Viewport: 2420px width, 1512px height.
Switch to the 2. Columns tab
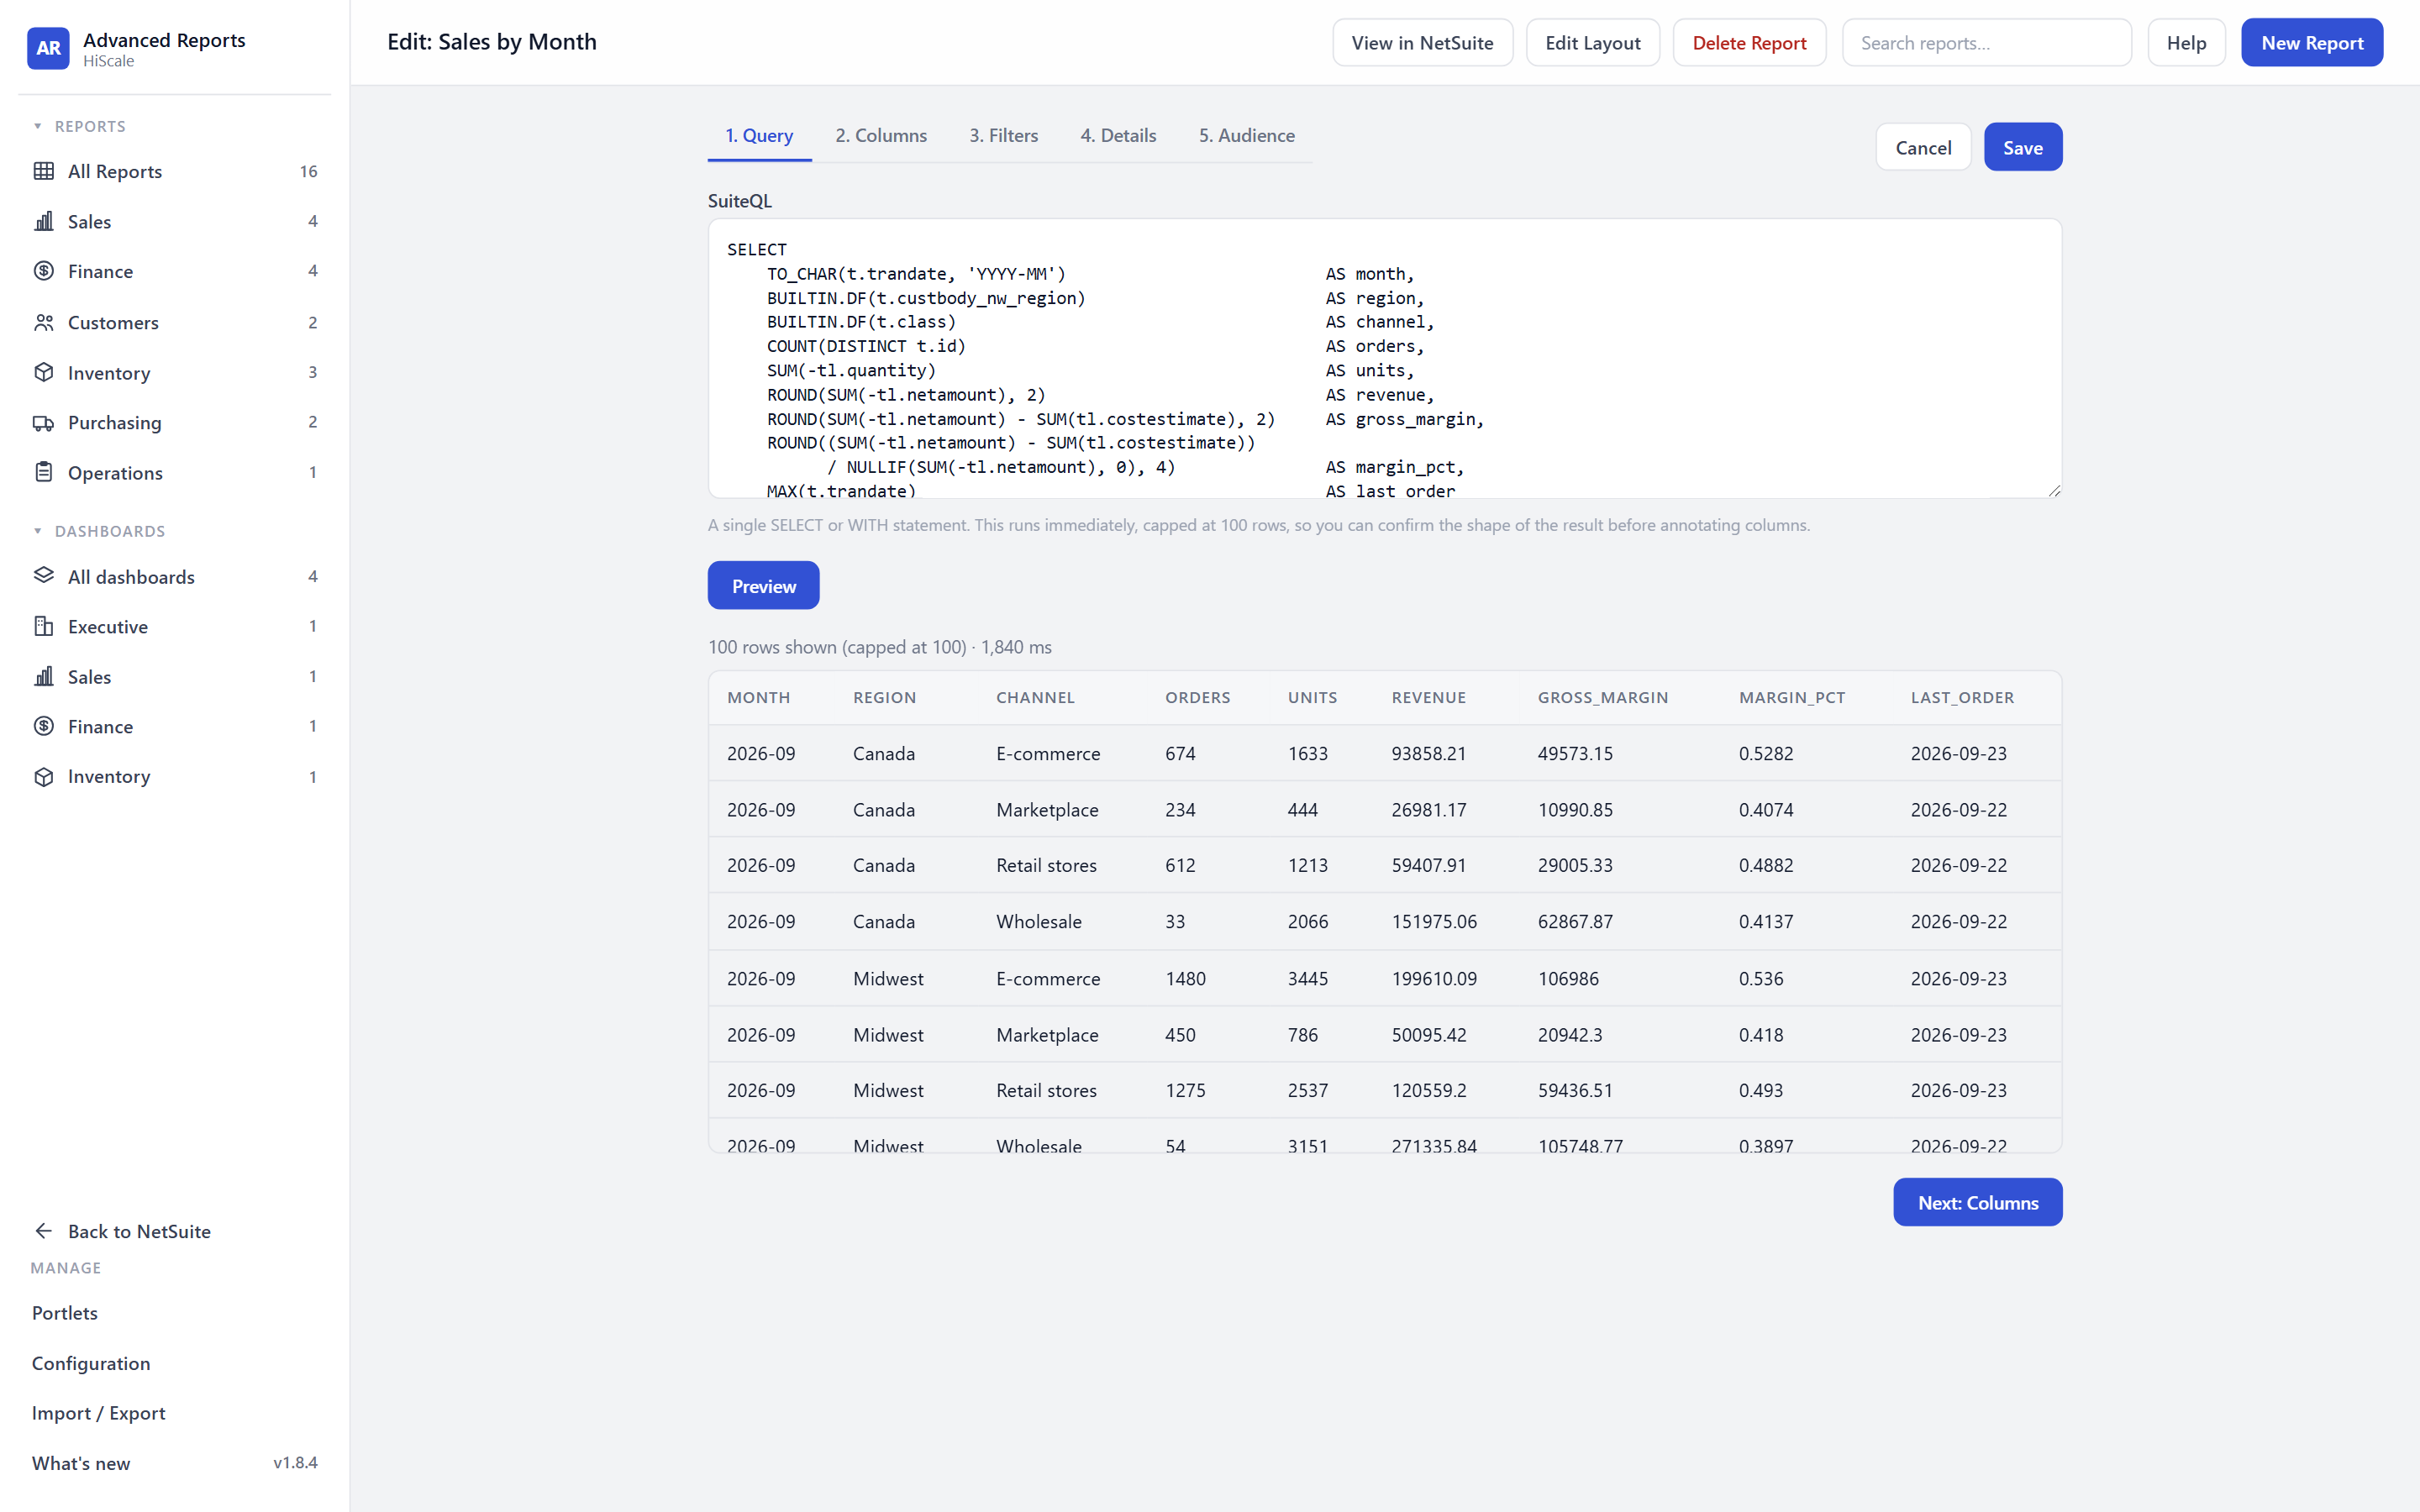(881, 135)
